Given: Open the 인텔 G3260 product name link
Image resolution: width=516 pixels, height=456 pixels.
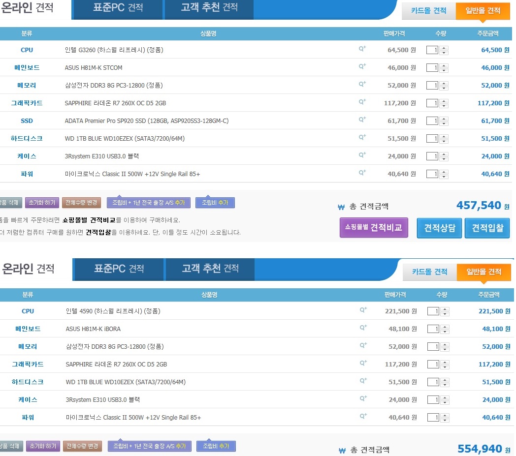Looking at the screenshot, I should click(114, 50).
